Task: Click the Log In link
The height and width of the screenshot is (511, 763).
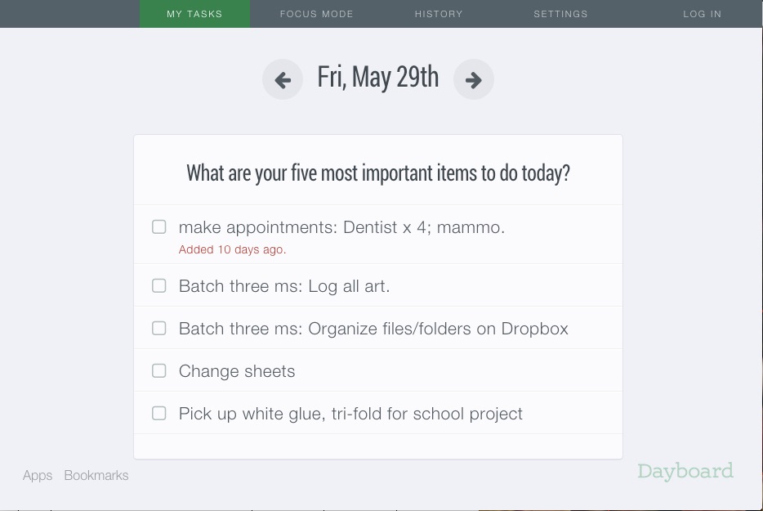Action: pyautogui.click(x=702, y=14)
